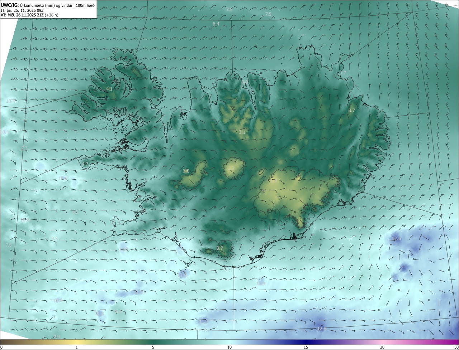459x350 pixels.
Task: Click the '9.8' value west of Iceland
Action: point(55,238)
